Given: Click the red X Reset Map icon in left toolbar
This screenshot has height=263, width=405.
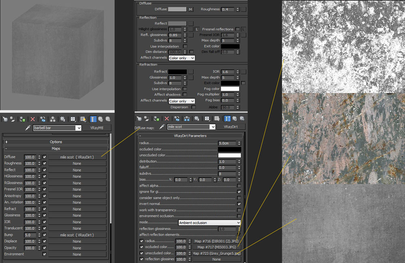Looking at the screenshot, I should click(33, 119).
